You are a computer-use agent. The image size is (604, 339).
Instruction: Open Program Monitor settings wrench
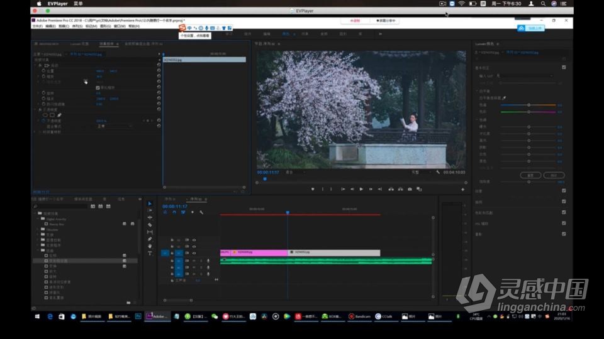click(x=438, y=172)
